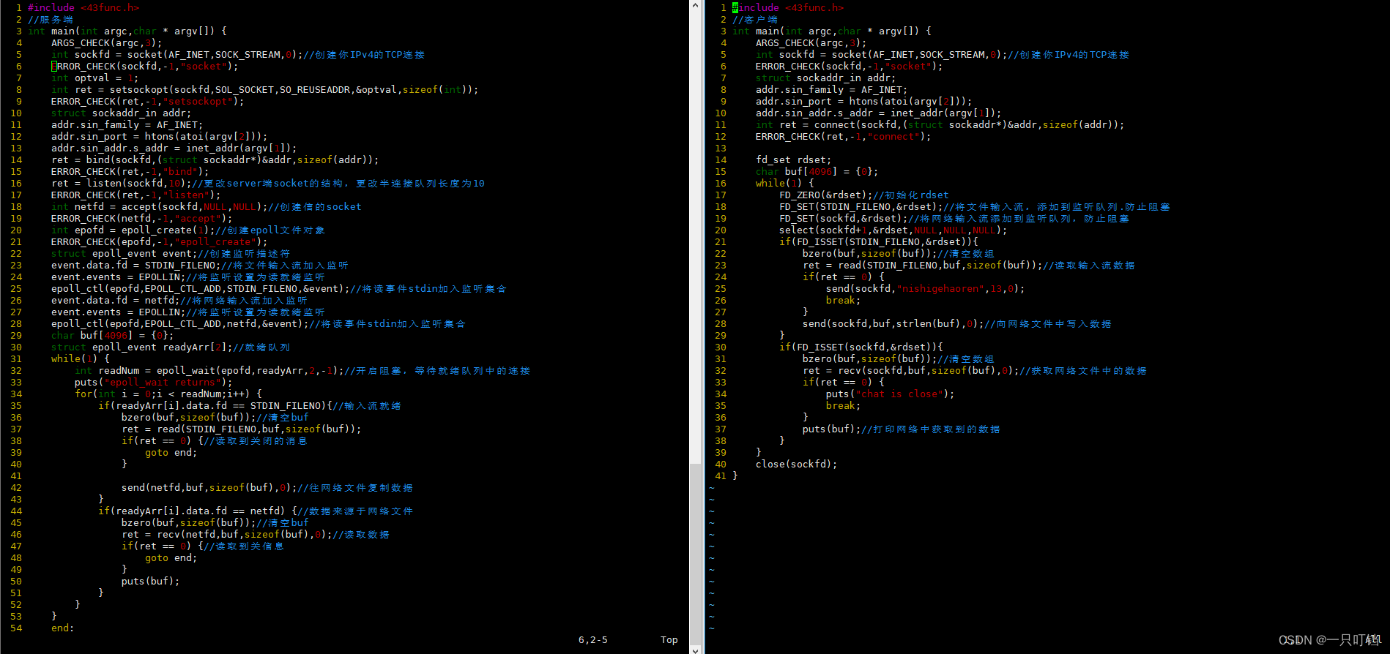Click the ERROR_CHECK line with "listen"
1390x654 pixels.
click(135, 195)
